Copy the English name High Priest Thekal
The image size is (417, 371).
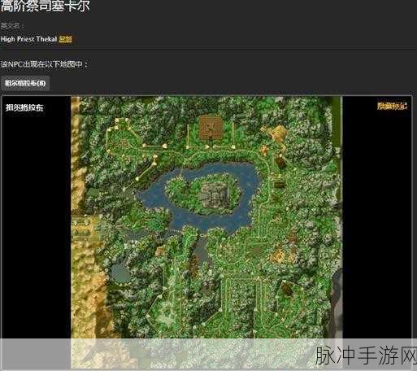coord(65,39)
